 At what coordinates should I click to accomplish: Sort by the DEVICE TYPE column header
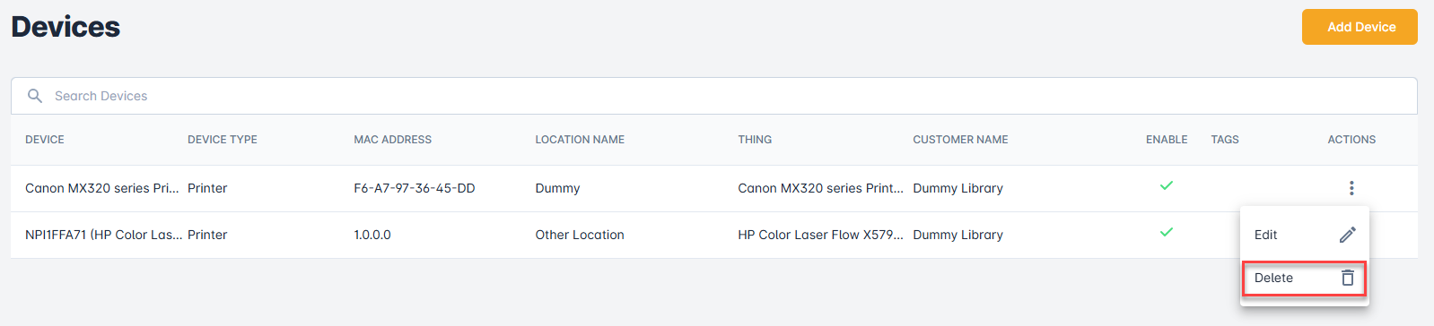pos(223,140)
